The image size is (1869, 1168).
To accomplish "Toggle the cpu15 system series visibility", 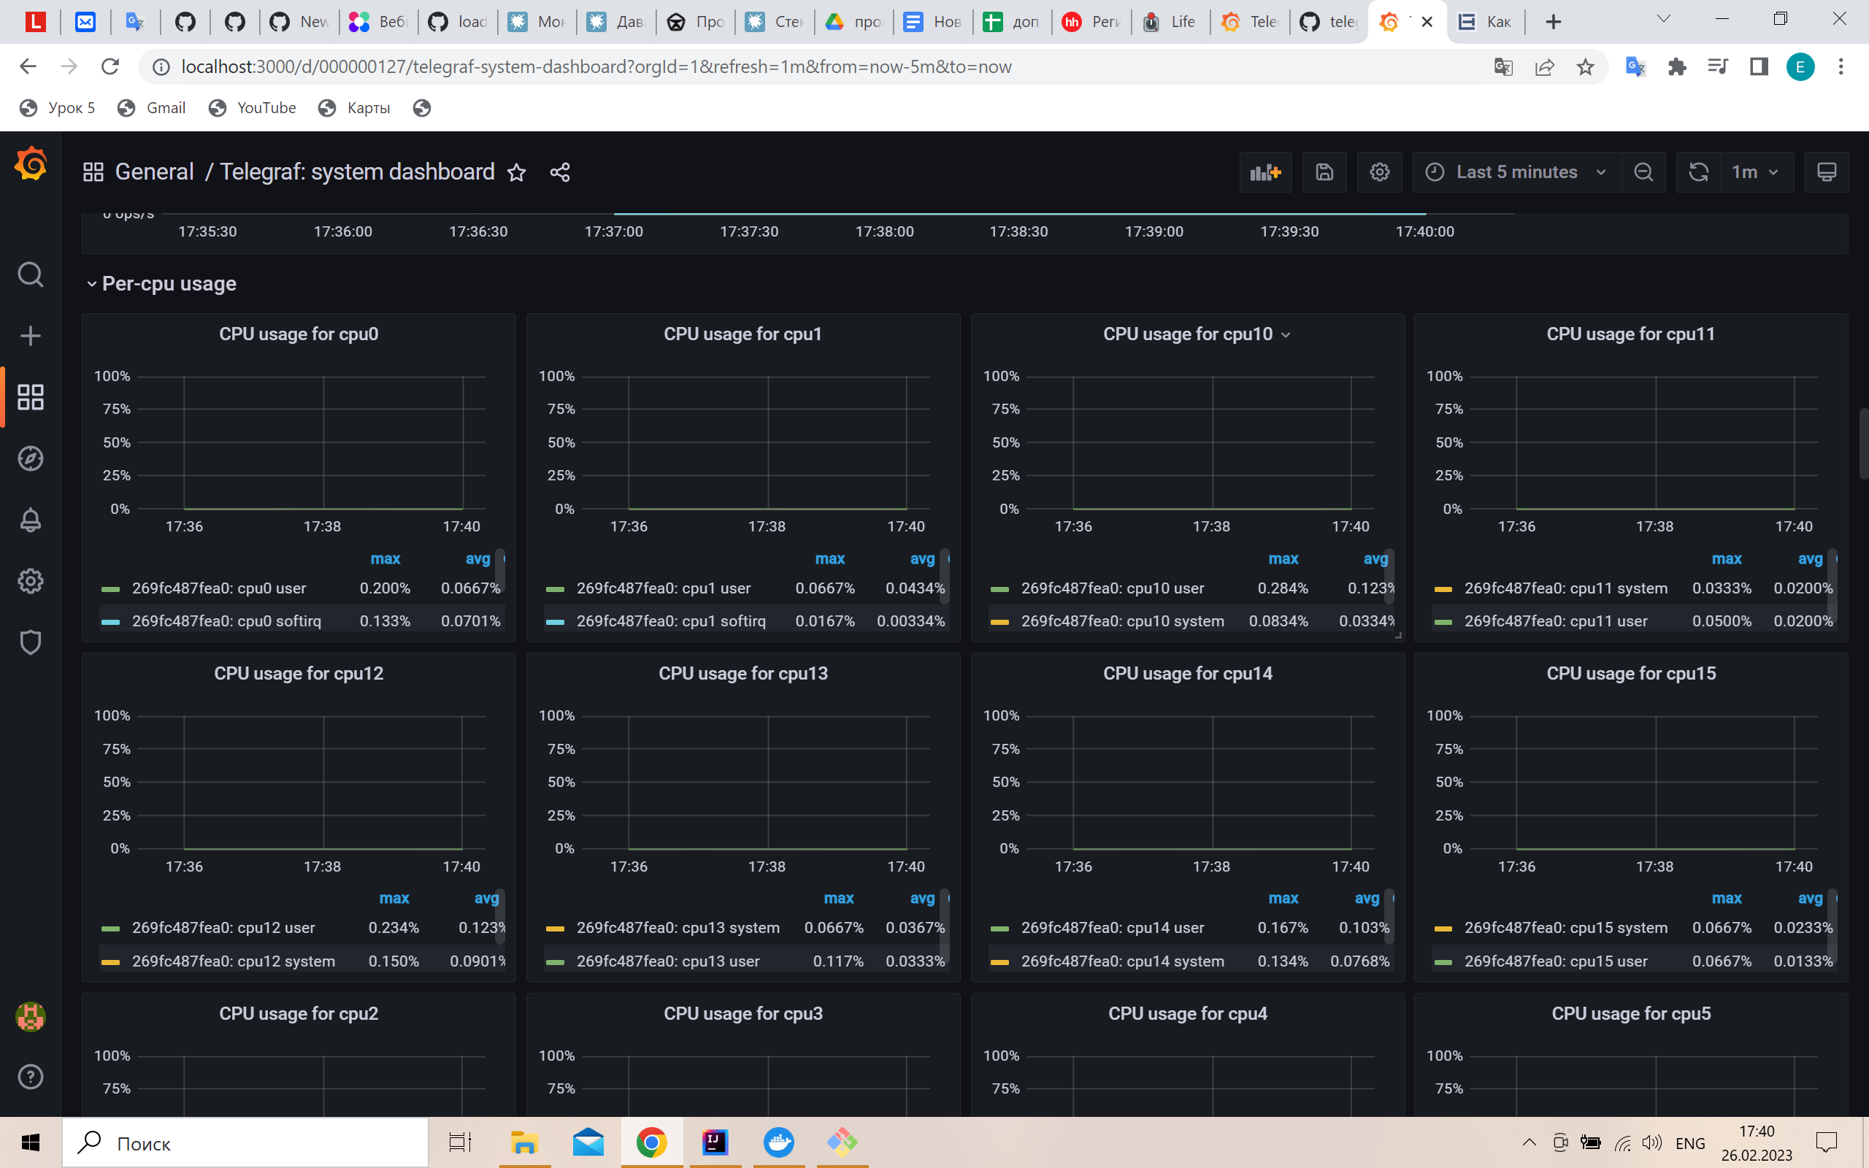I will point(1566,928).
